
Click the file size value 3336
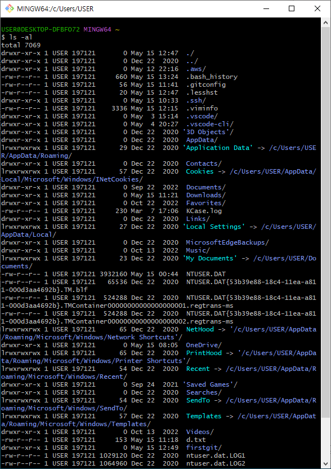coord(119,108)
